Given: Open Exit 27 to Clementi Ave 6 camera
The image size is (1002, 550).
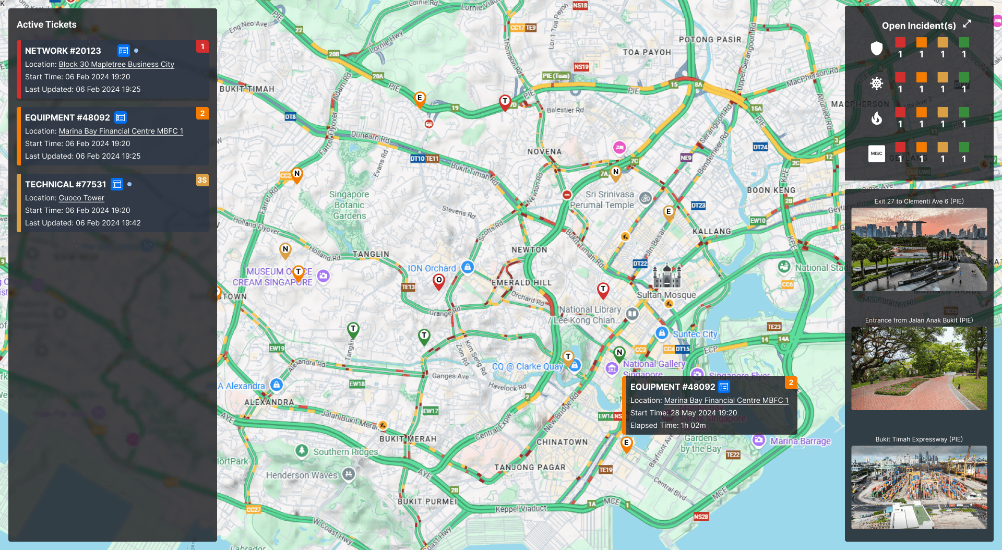Looking at the screenshot, I should [918, 249].
